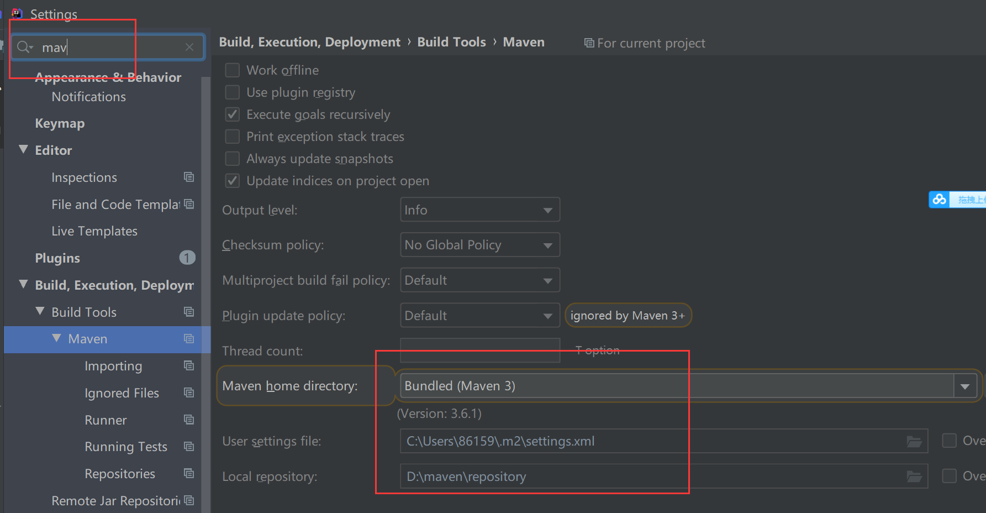Click project-level icon next to Inspections

(x=189, y=177)
